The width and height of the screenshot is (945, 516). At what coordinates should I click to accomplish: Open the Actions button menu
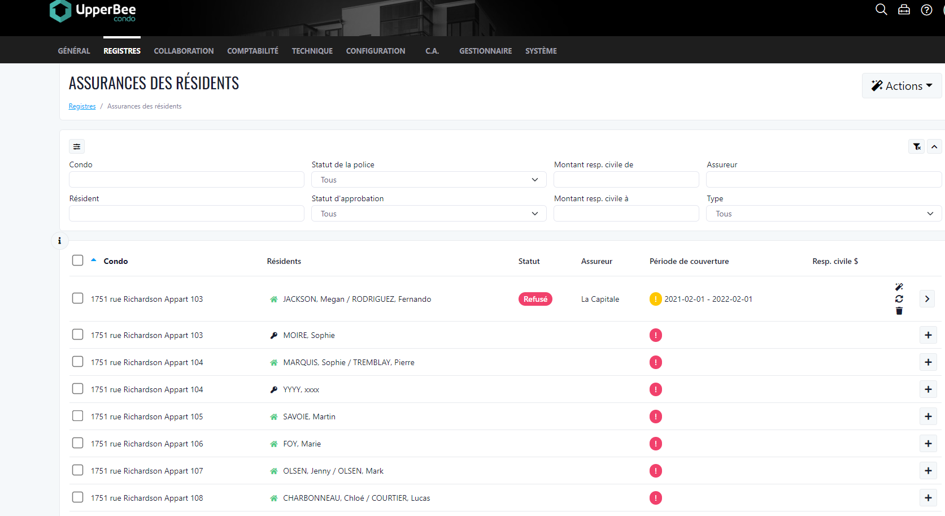tap(902, 86)
